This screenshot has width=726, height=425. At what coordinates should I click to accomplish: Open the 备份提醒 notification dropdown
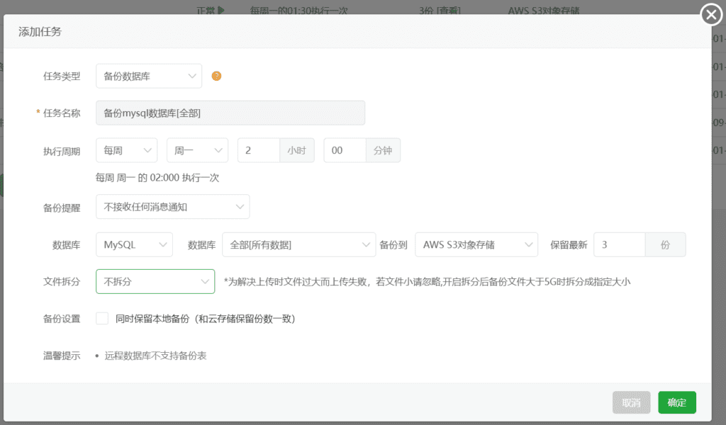pyautogui.click(x=172, y=206)
